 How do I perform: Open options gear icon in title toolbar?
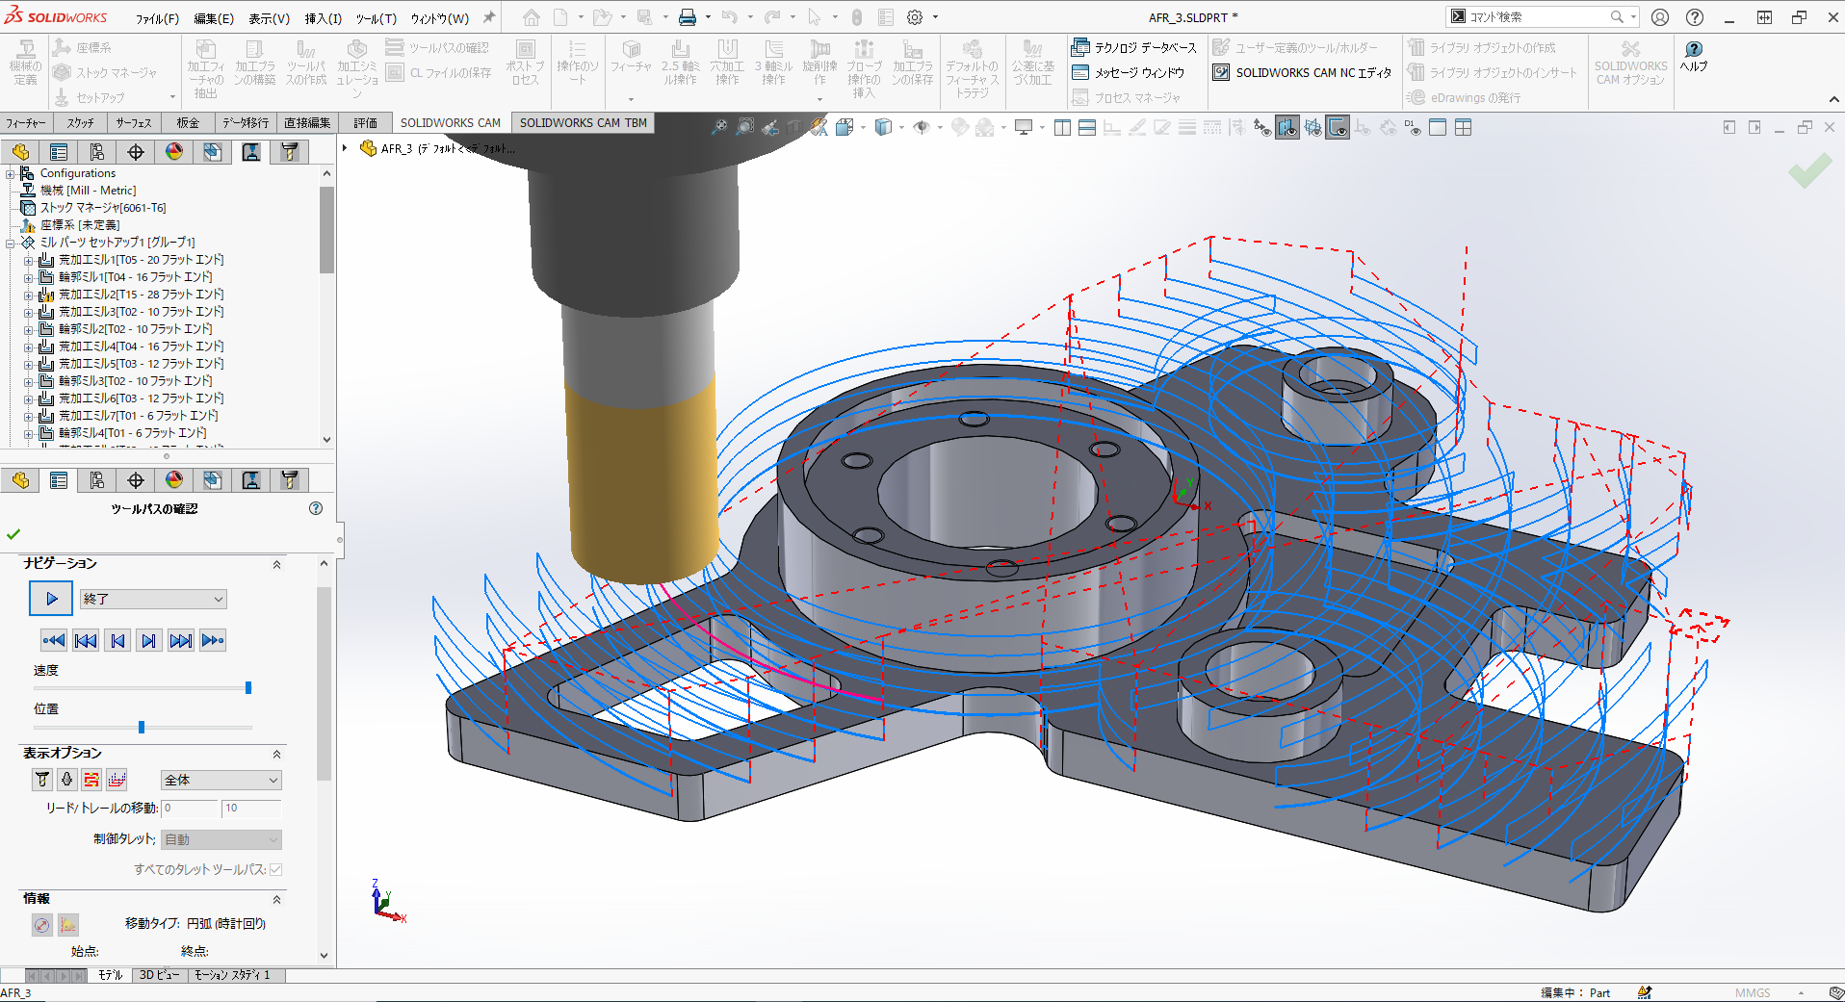click(x=915, y=17)
